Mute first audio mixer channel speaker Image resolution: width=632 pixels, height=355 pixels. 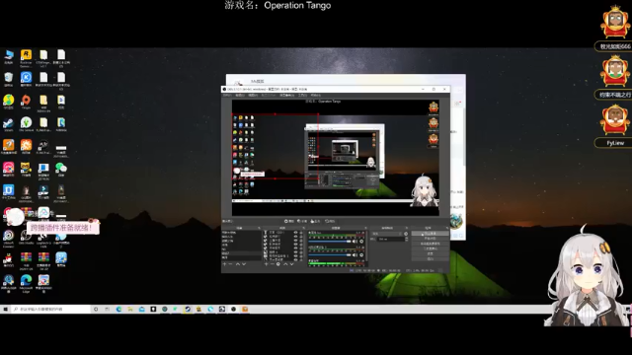355,241
